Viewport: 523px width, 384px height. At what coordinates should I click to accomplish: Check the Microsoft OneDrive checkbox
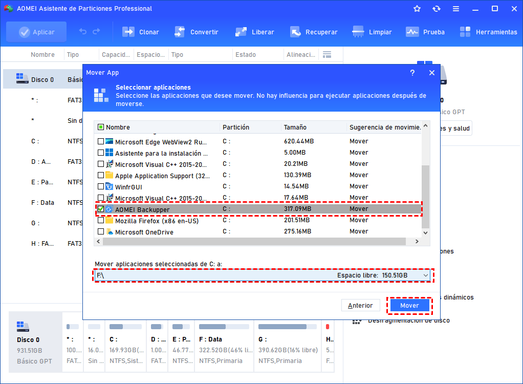point(101,231)
